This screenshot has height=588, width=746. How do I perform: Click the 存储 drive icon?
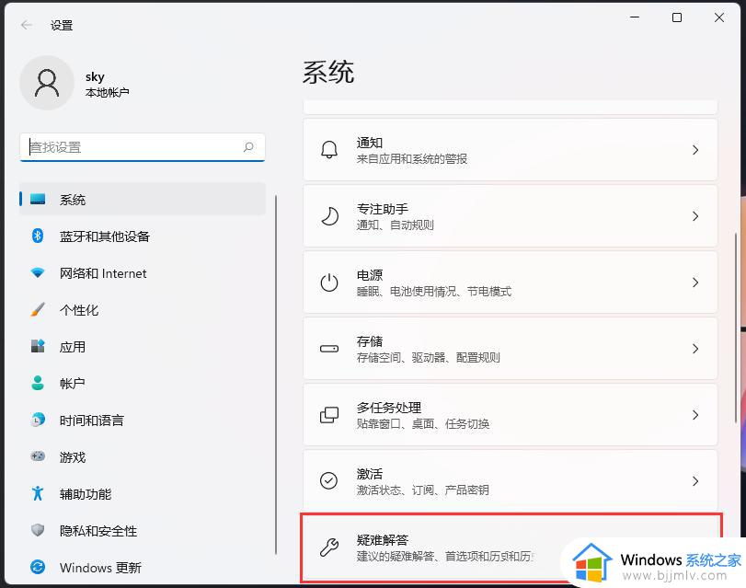(x=329, y=349)
